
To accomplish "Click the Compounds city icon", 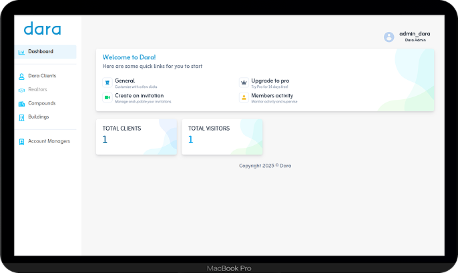I will (21, 104).
